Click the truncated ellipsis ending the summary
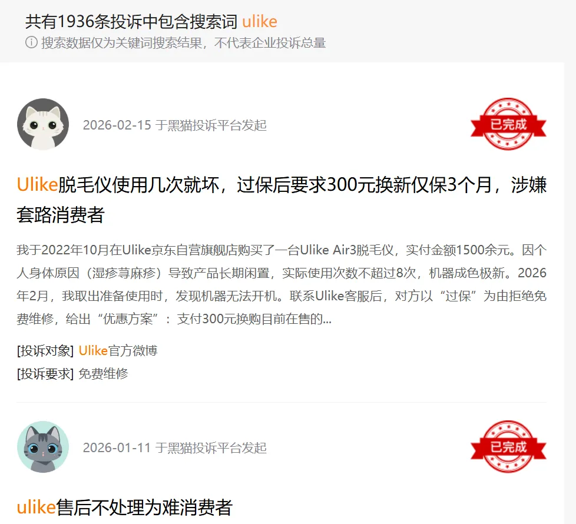 tap(327, 321)
